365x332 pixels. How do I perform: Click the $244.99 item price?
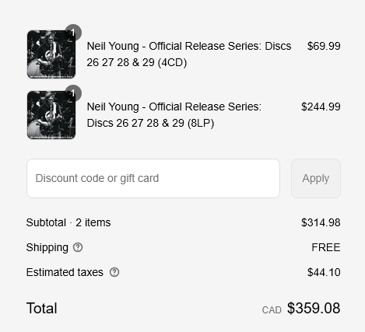tap(321, 107)
